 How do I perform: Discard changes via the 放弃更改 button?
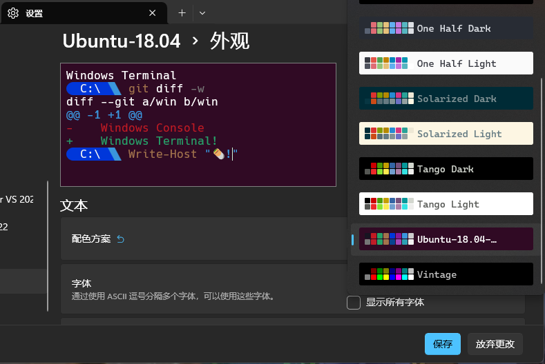coord(495,343)
